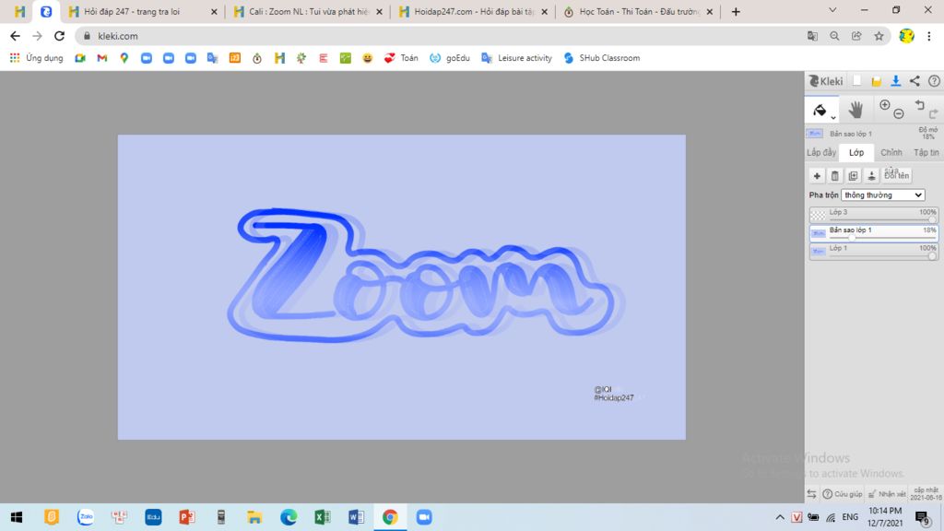Open an image file with folder icon
Screen dimensions: 944x531
click(877, 81)
